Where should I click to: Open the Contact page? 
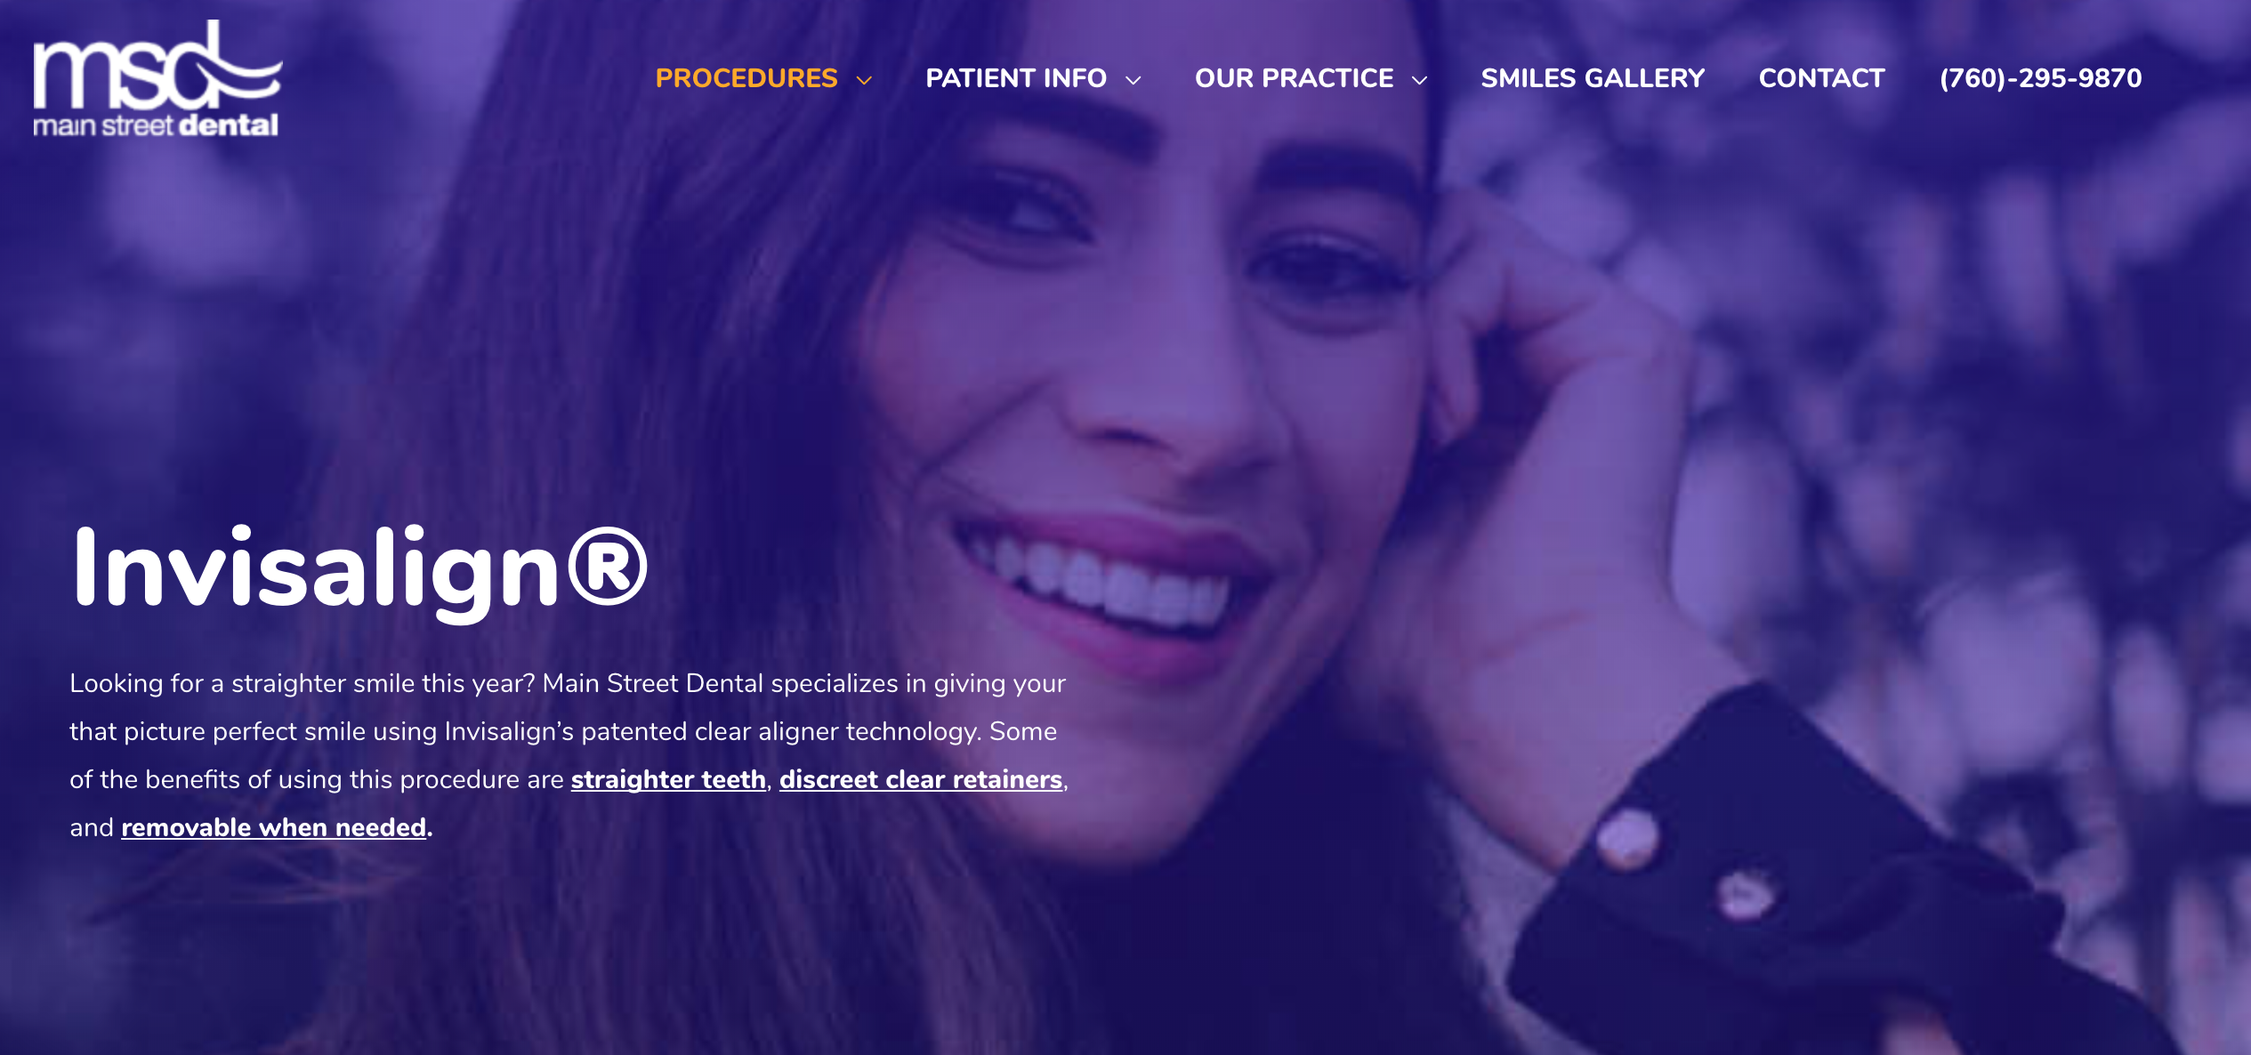[1821, 78]
